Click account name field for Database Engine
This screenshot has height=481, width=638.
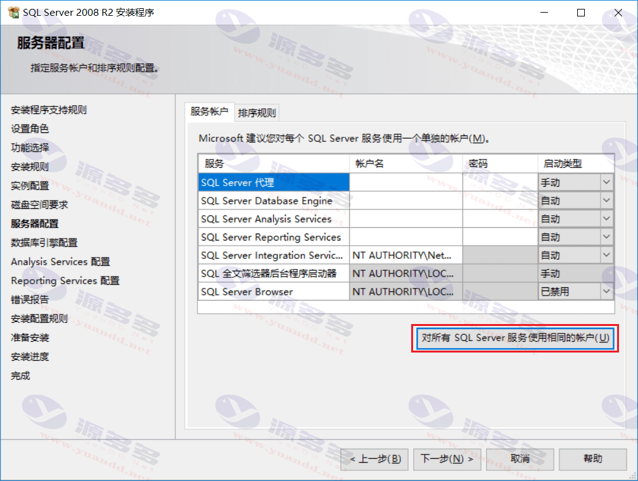coord(406,201)
